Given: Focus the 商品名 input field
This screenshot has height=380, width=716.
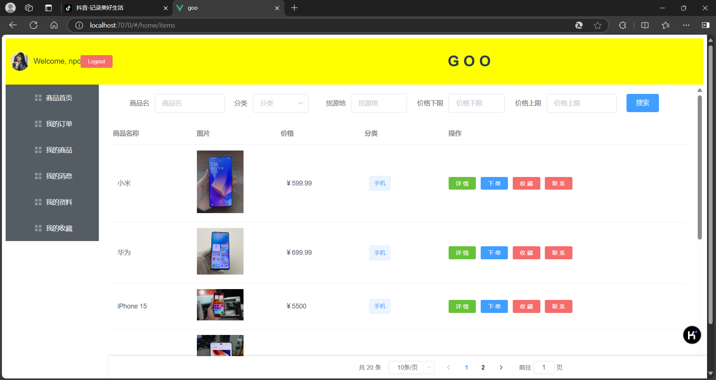Looking at the screenshot, I should (x=190, y=103).
